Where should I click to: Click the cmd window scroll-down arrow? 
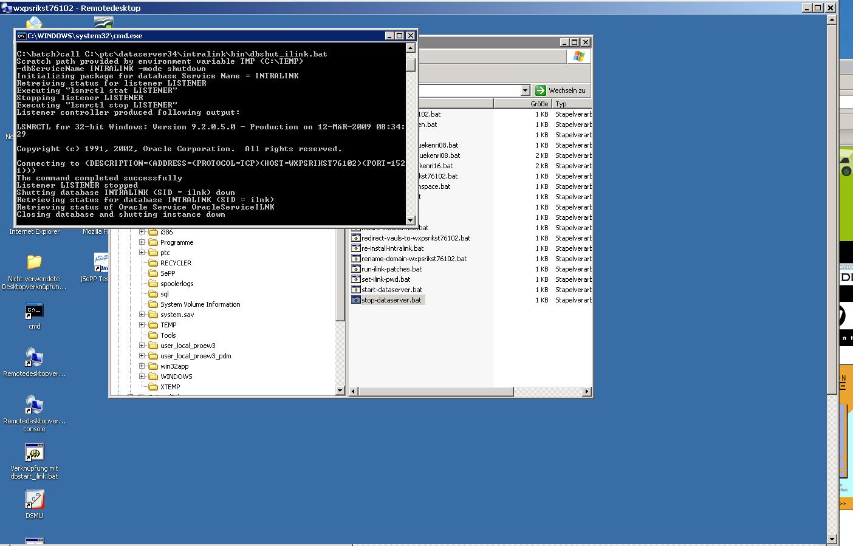pos(411,220)
